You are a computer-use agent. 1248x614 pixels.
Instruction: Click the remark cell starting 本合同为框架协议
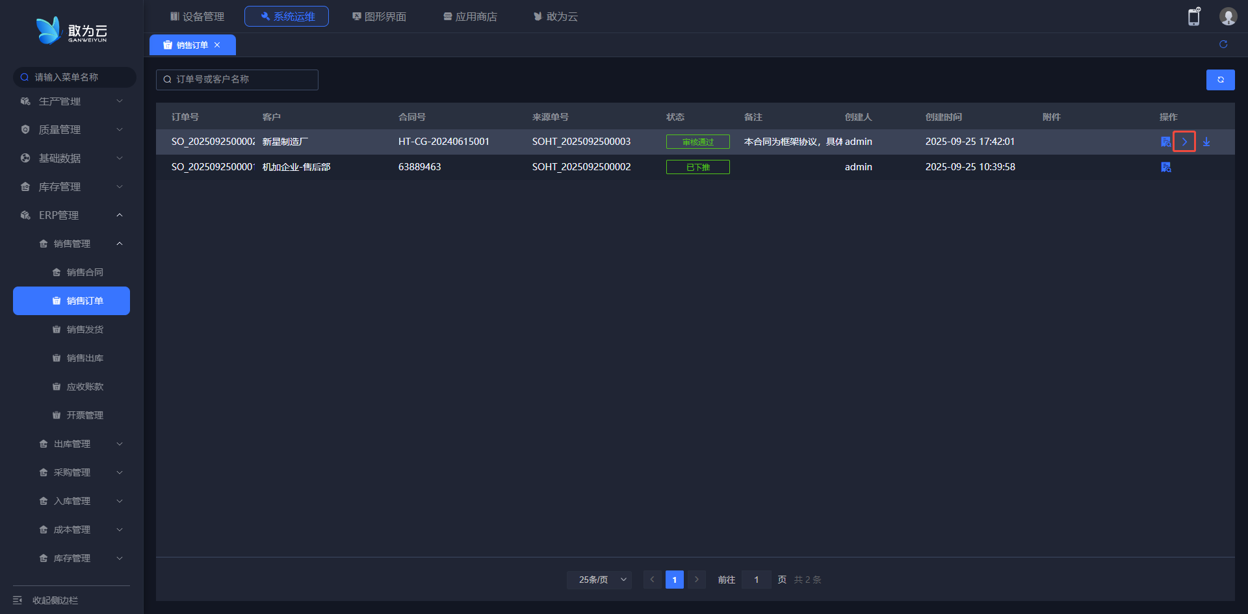(x=793, y=142)
